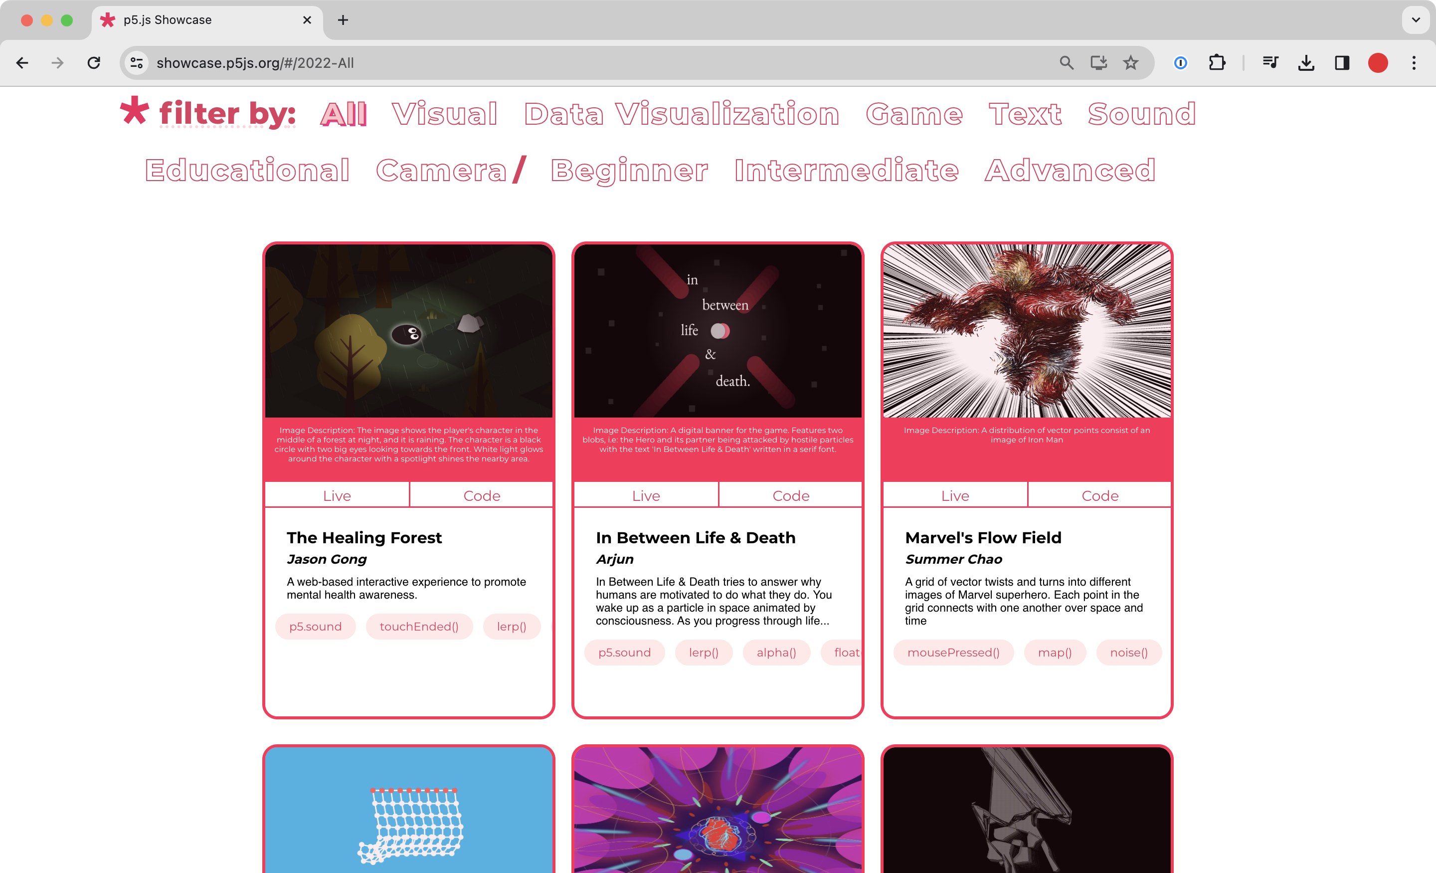This screenshot has height=873, width=1436.
Task: Open the red profile avatar menu
Action: click(1378, 63)
